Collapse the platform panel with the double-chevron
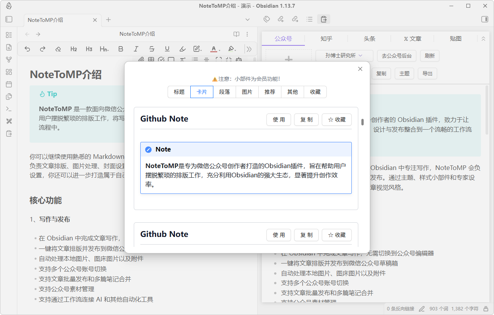The image size is (494, 315). (x=484, y=39)
